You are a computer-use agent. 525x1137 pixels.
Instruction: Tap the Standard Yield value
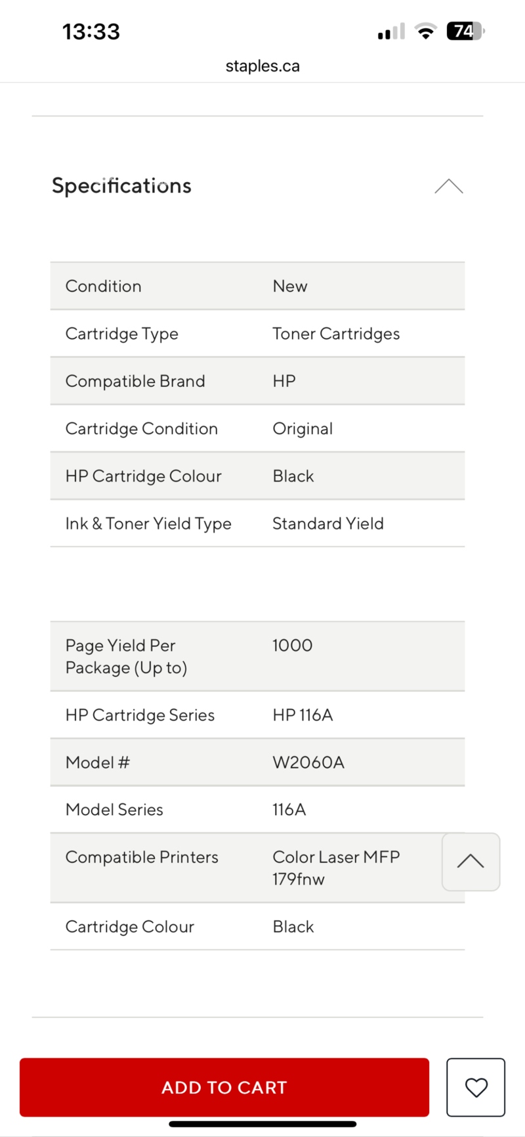pyautogui.click(x=328, y=524)
